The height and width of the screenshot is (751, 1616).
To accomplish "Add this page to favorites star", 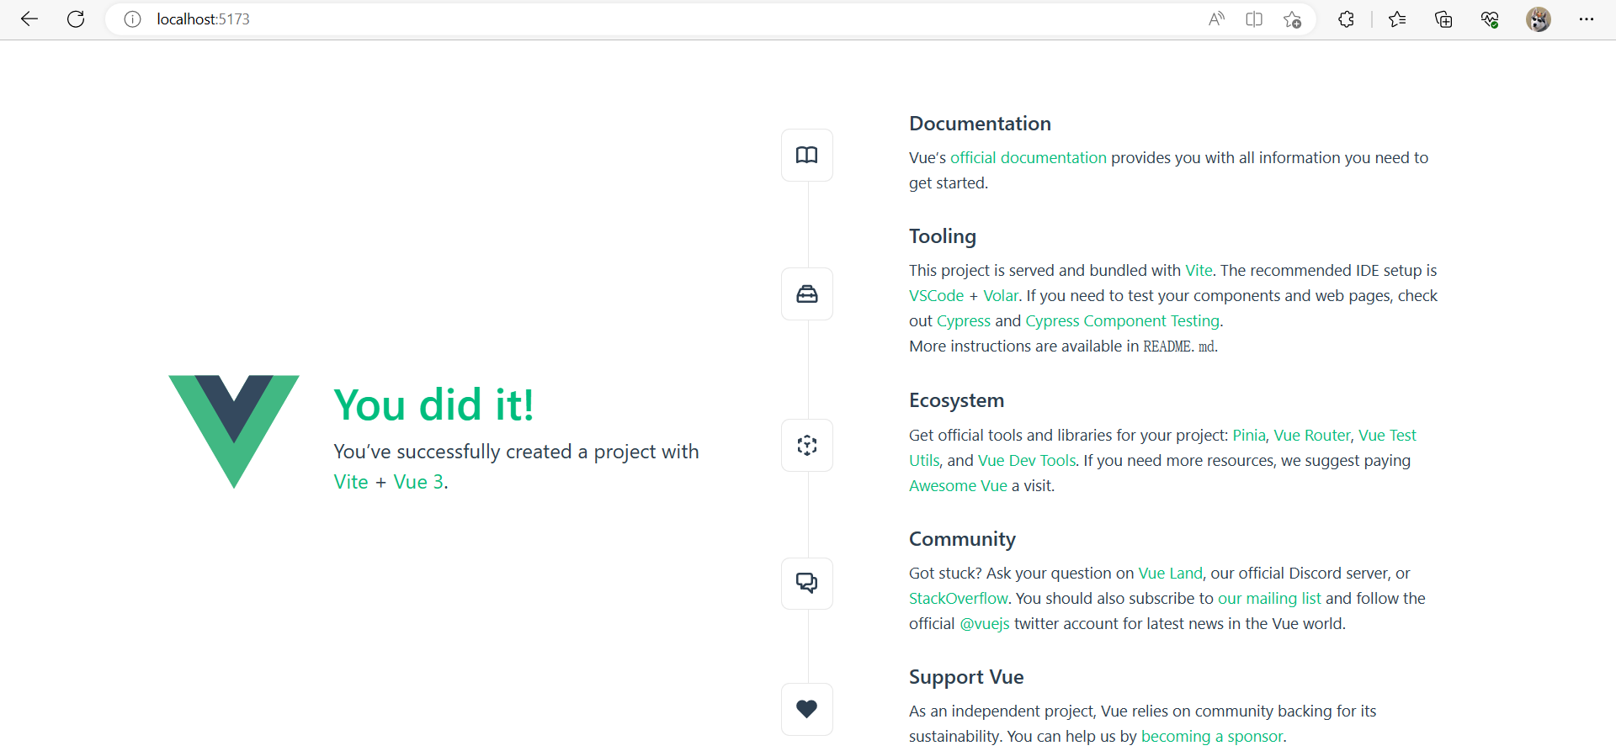I will point(1292,19).
